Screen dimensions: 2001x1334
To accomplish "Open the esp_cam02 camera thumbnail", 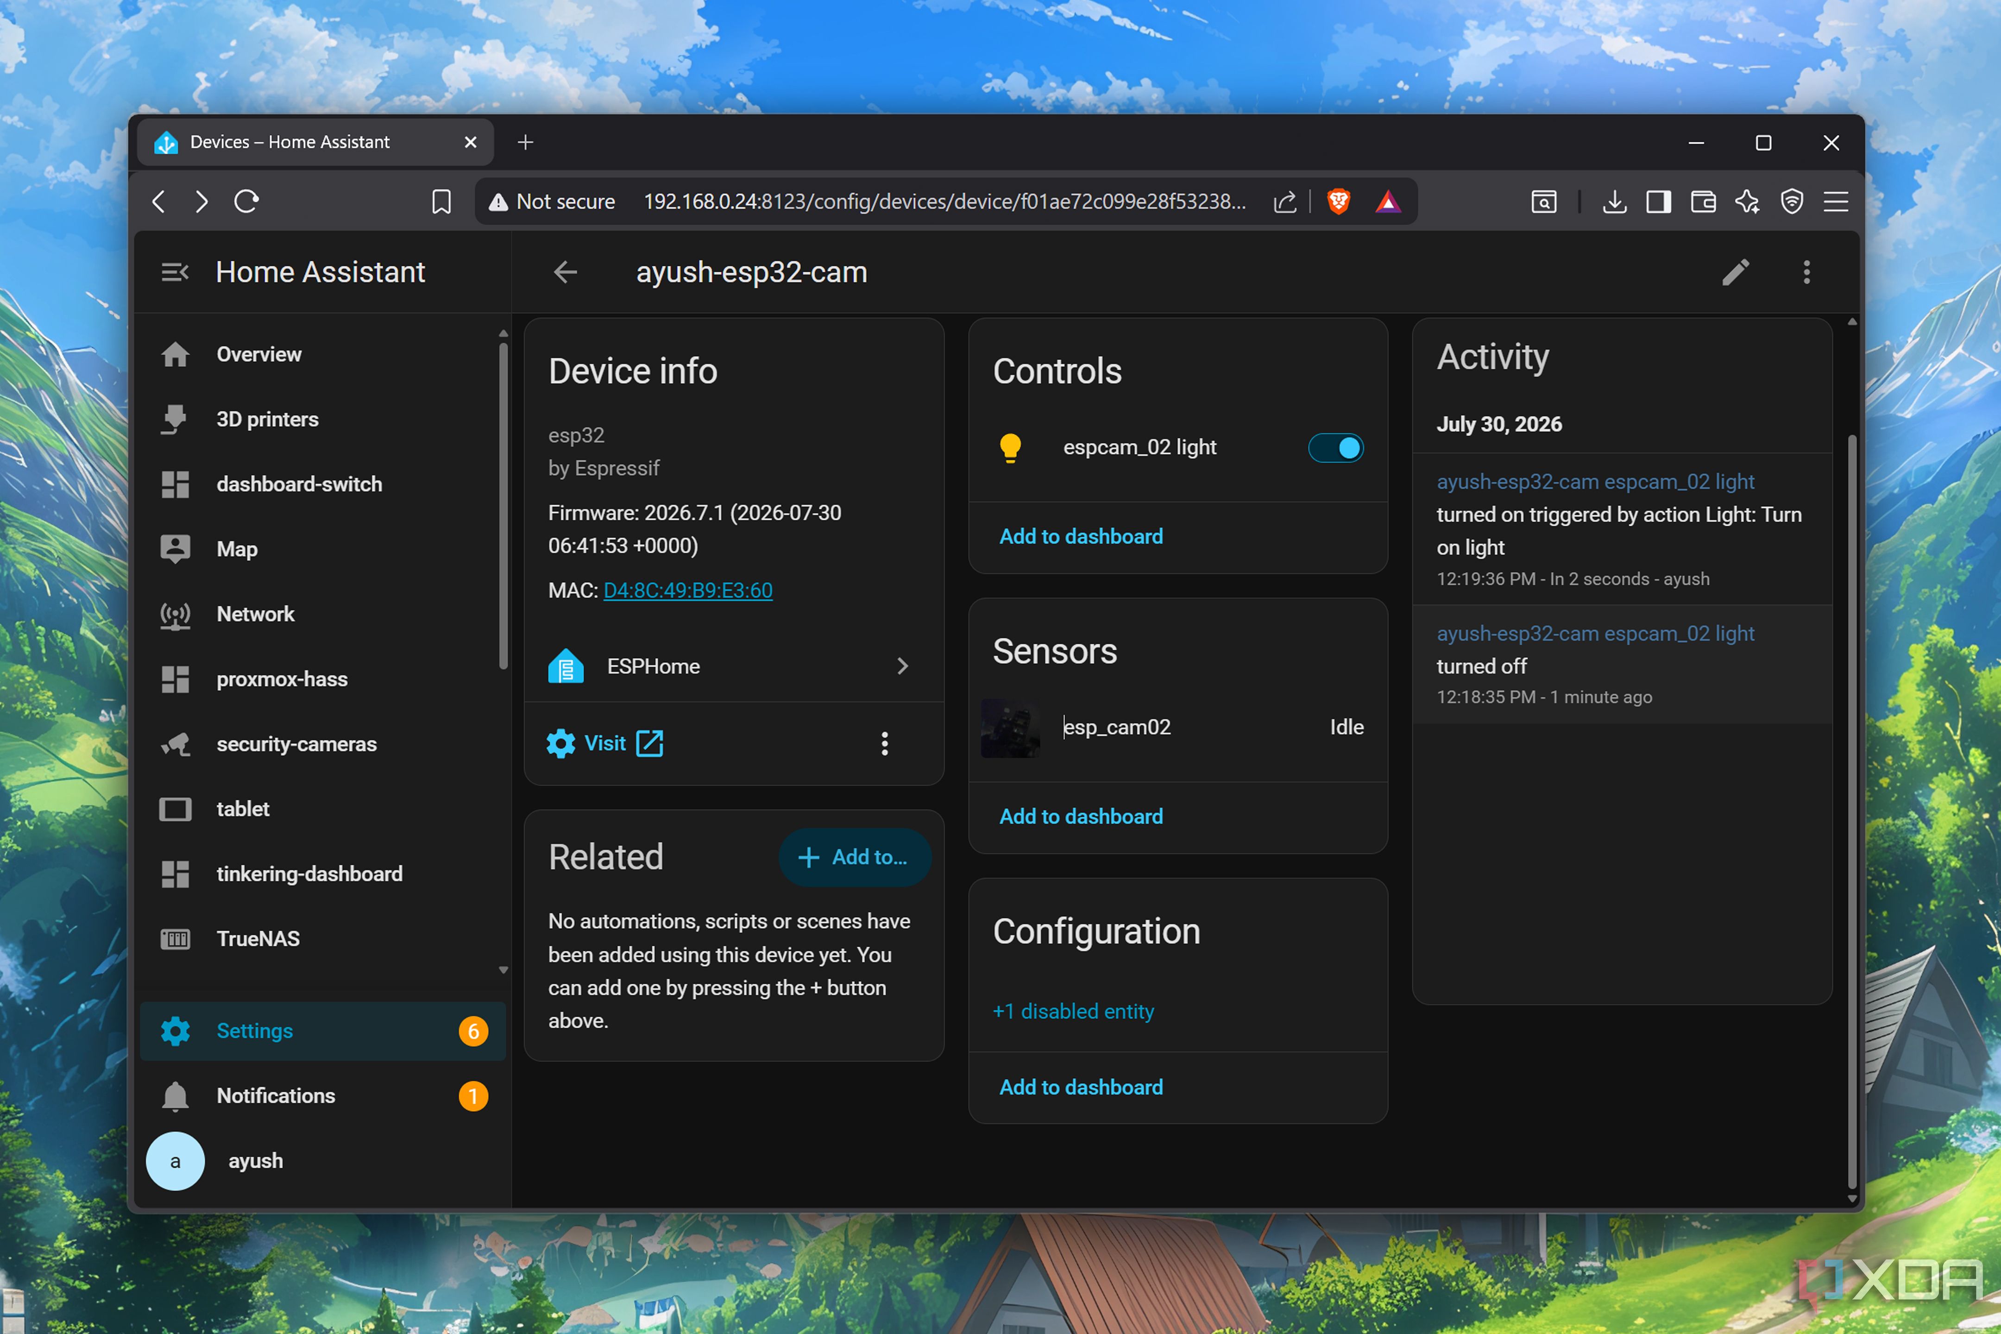I will coord(1010,727).
